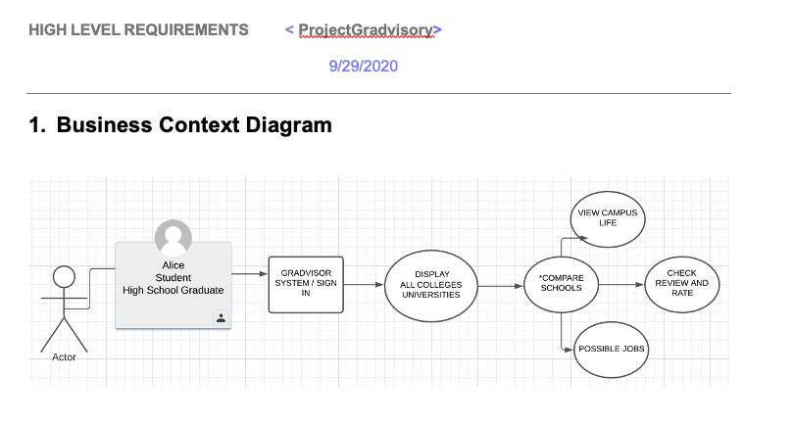The width and height of the screenshot is (793, 424).
Task: Select the VIEW CAMPUS LIFE ellipse
Action: 608,218
